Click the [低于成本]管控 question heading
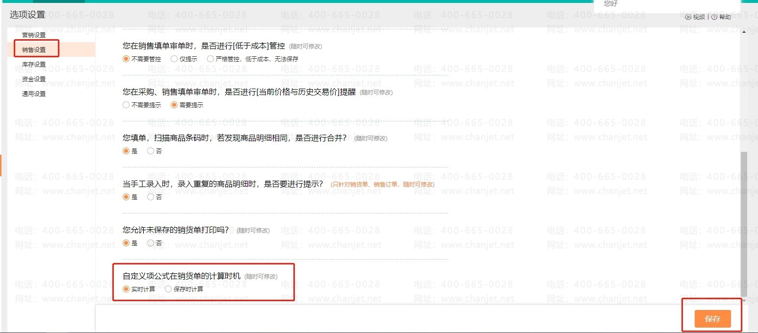Viewport: 758px width, 333px height. click(204, 46)
